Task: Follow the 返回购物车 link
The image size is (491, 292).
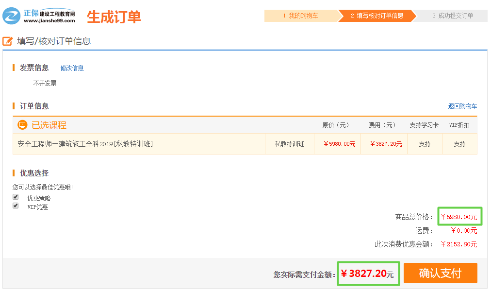Action: tap(462, 106)
